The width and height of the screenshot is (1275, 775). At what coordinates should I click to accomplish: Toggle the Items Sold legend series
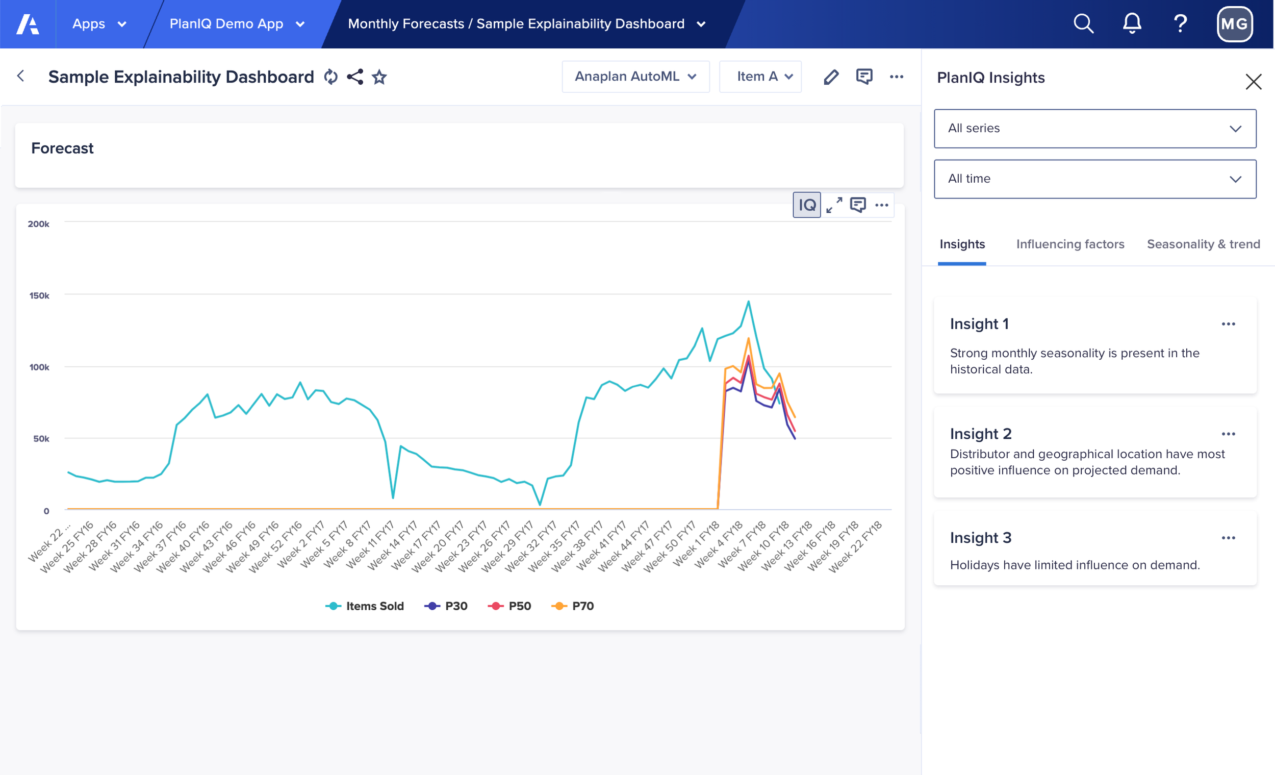click(364, 606)
